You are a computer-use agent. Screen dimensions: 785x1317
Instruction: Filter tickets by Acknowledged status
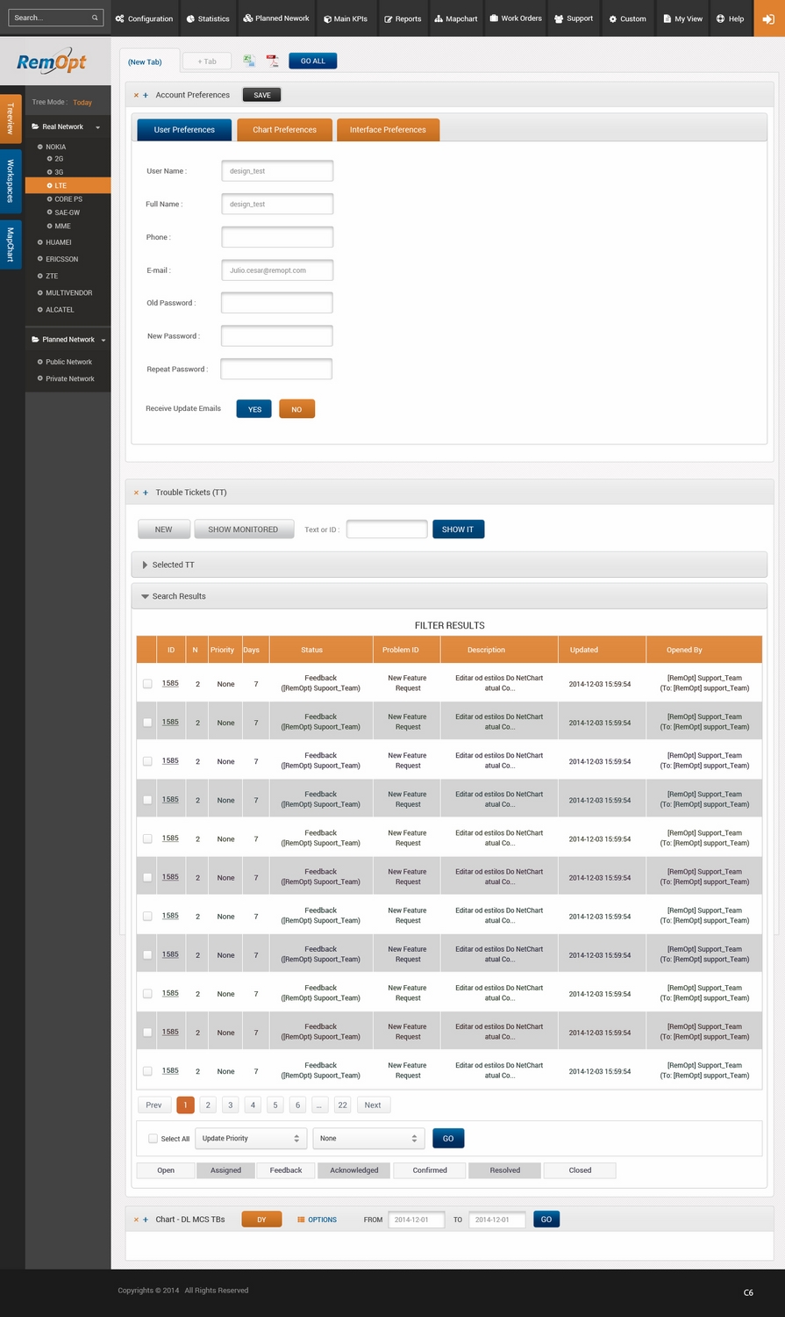pos(354,1170)
